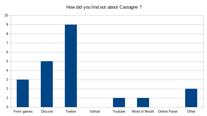Click the 9 gridline label
This screenshot has height=116, width=207.
coord(7,25)
